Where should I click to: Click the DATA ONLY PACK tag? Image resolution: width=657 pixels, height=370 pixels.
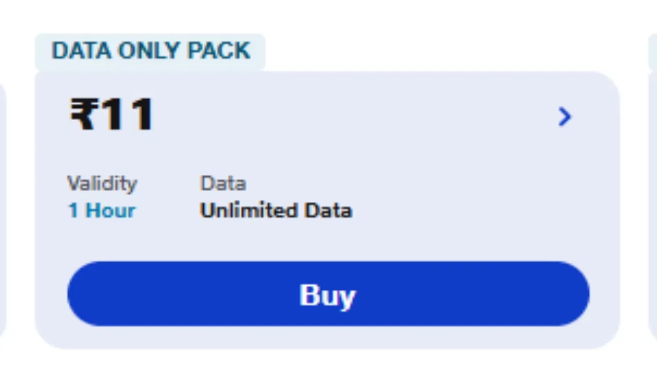tap(150, 51)
